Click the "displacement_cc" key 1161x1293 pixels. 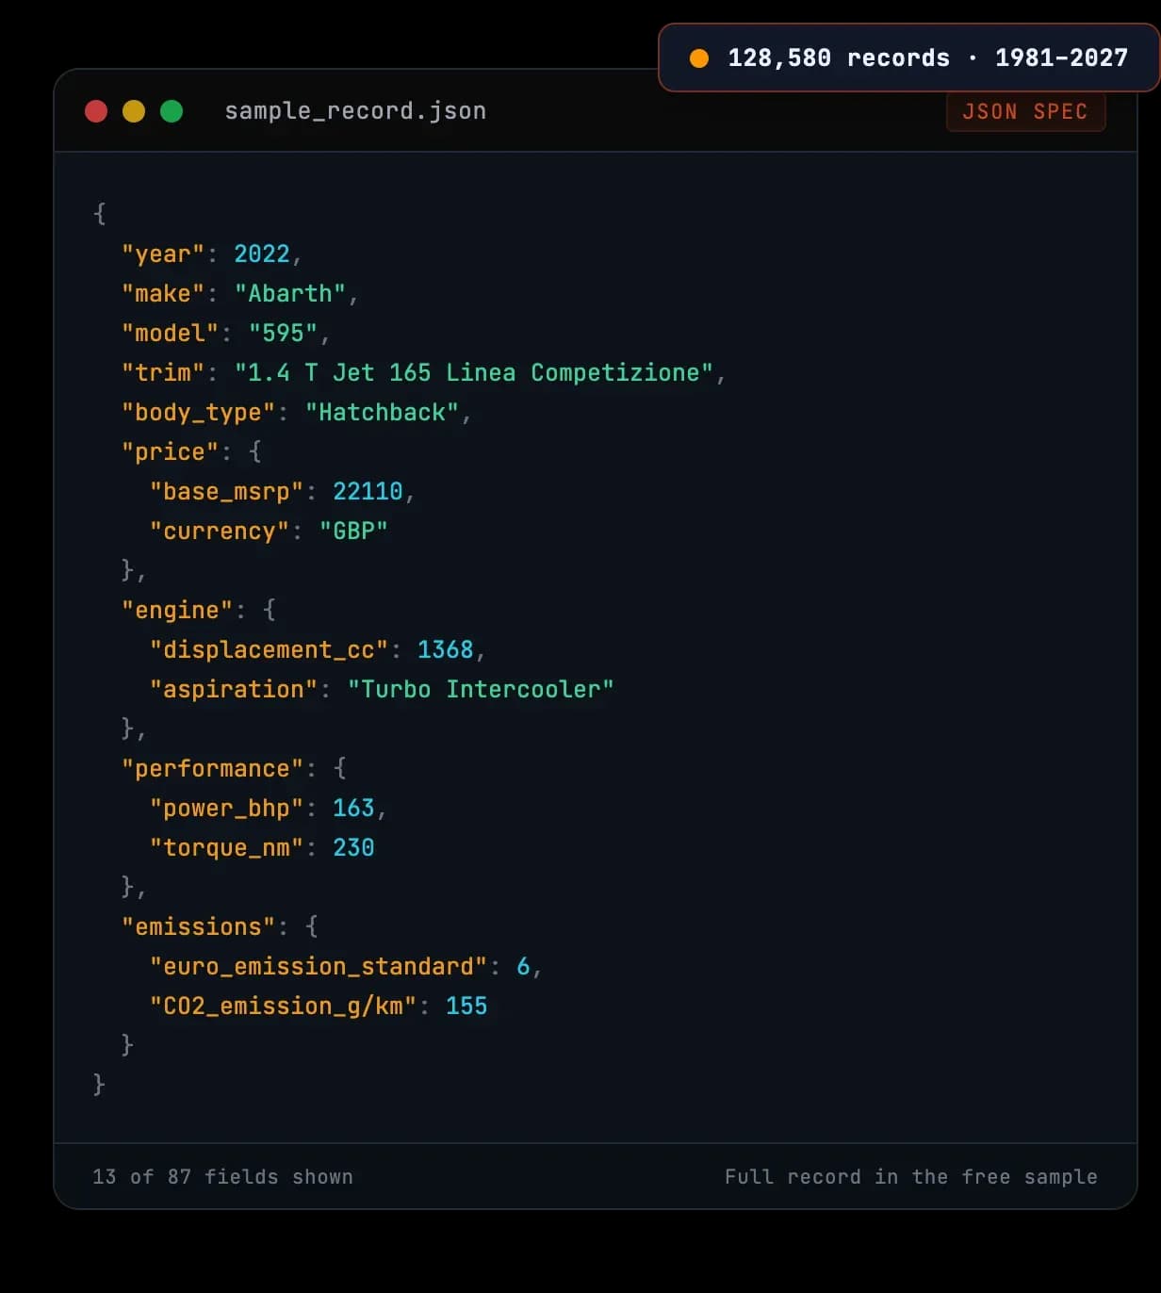269,650
